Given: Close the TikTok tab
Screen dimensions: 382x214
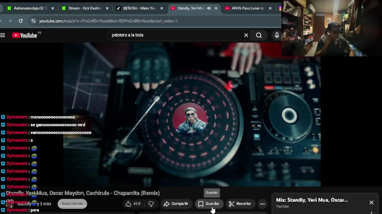Looking at the screenshot, I should click(x=162, y=8).
